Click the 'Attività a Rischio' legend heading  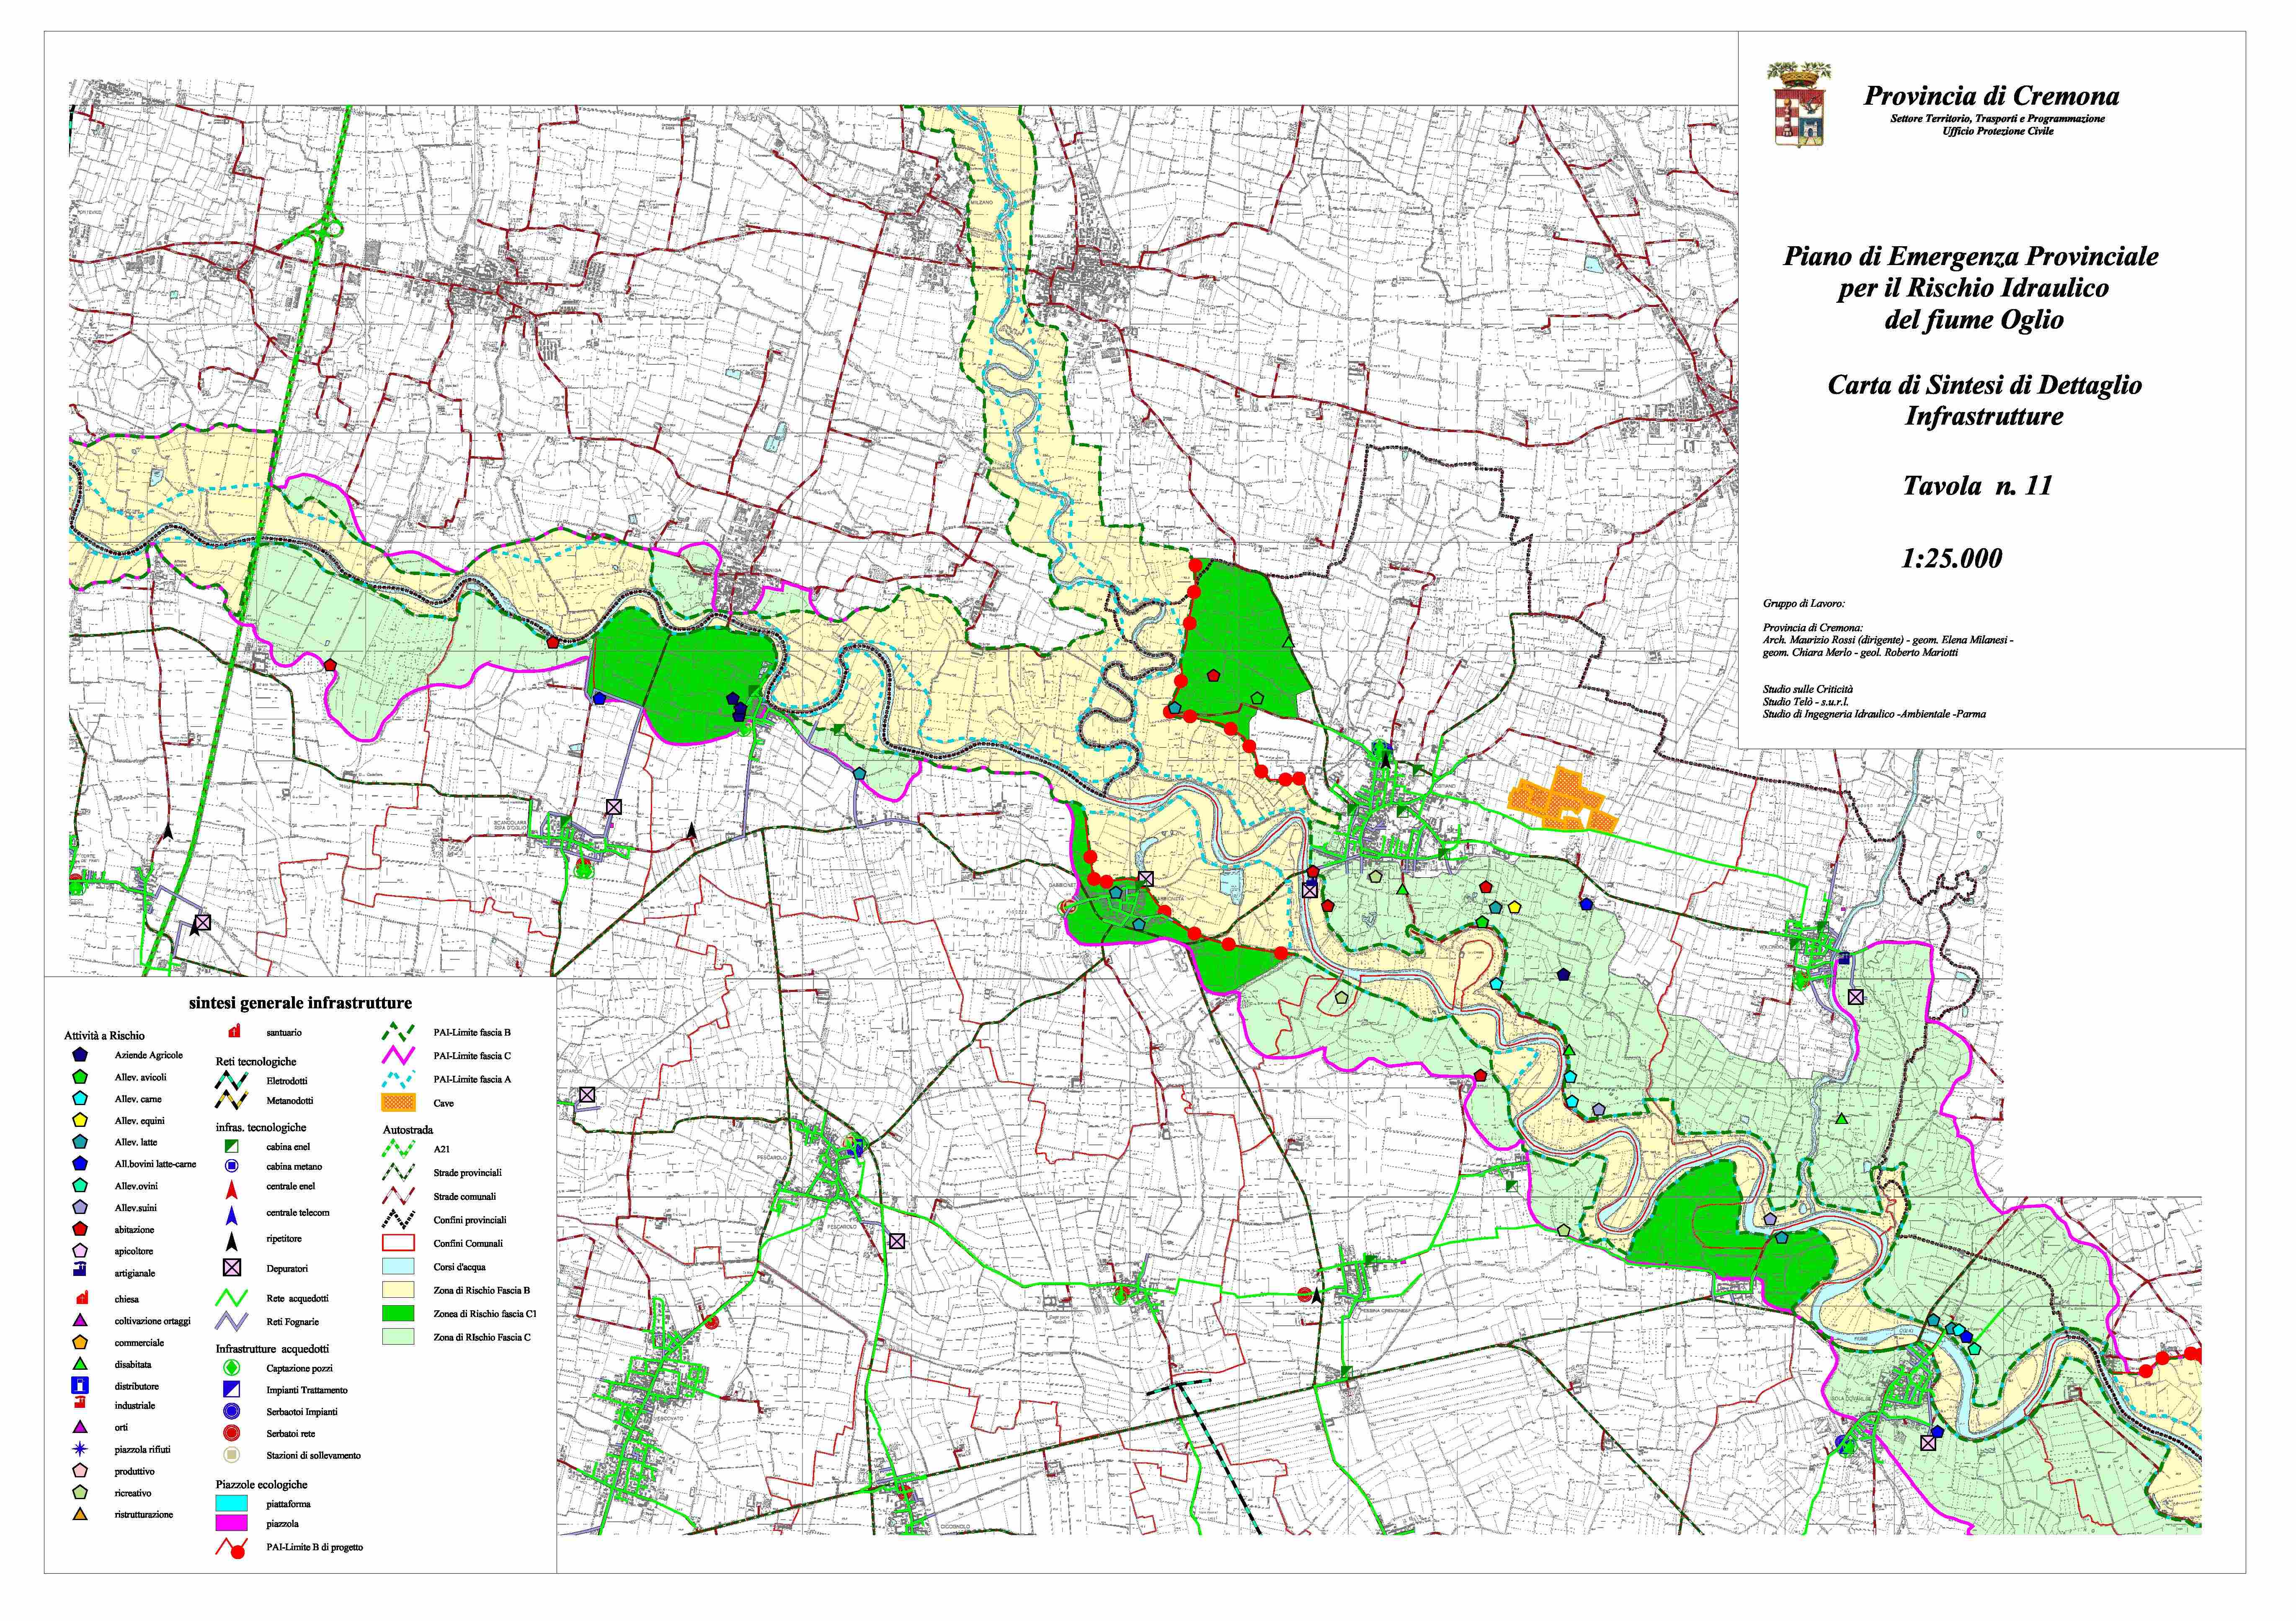click(x=105, y=1035)
